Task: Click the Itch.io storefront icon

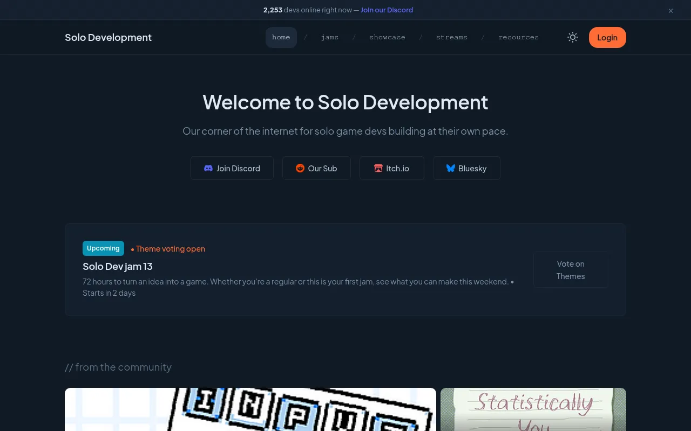Action: [378, 168]
